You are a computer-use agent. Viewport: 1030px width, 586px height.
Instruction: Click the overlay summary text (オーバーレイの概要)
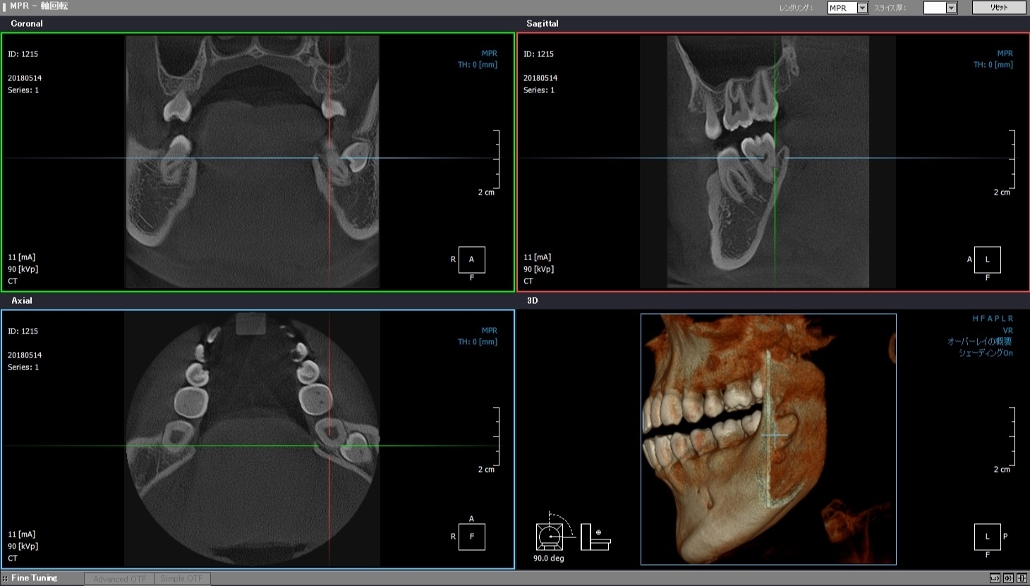click(x=980, y=341)
